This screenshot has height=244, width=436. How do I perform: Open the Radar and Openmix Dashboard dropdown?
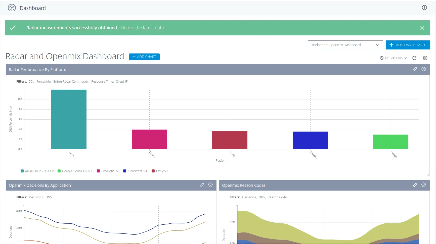coord(345,45)
